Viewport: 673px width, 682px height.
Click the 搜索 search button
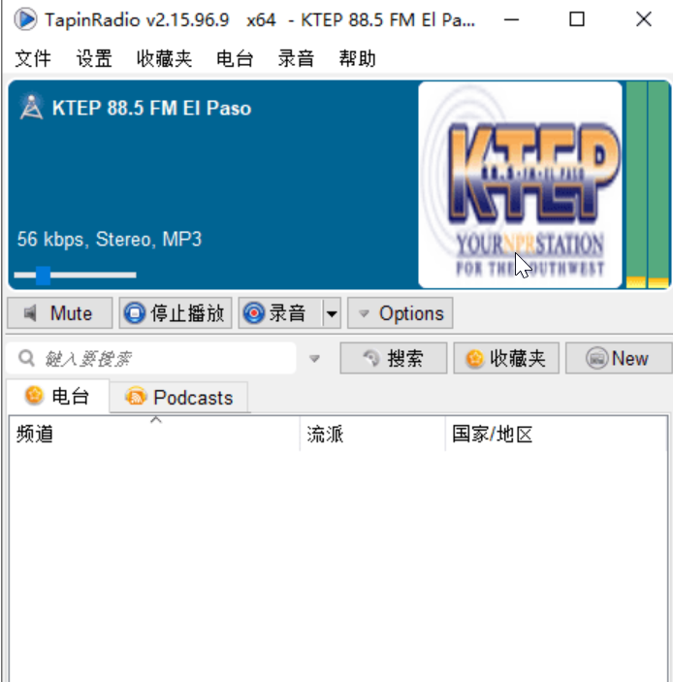pos(394,358)
